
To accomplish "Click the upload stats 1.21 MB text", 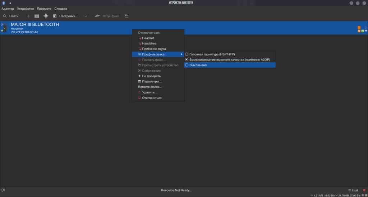I will pyautogui.click(x=318, y=196).
